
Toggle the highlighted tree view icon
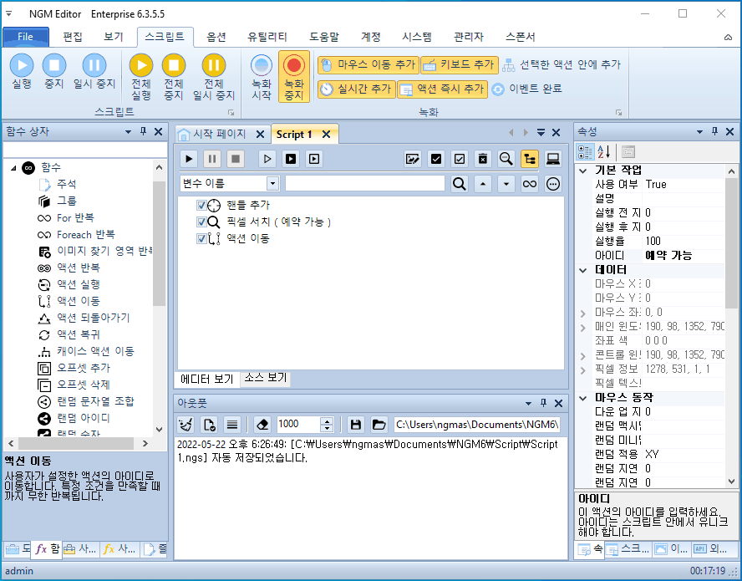tap(530, 159)
